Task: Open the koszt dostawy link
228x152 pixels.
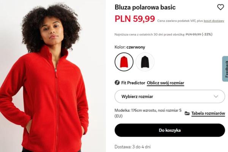Action: pos(214,21)
